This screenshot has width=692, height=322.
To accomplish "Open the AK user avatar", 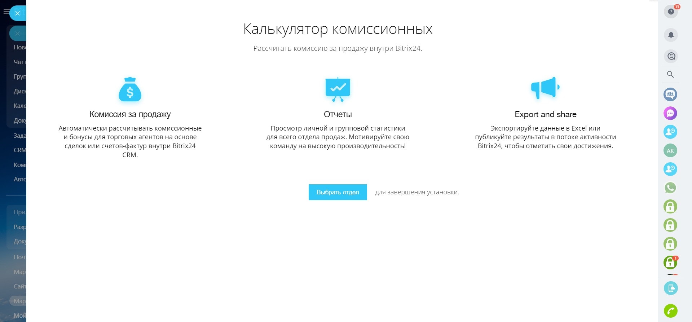I will click(670, 151).
